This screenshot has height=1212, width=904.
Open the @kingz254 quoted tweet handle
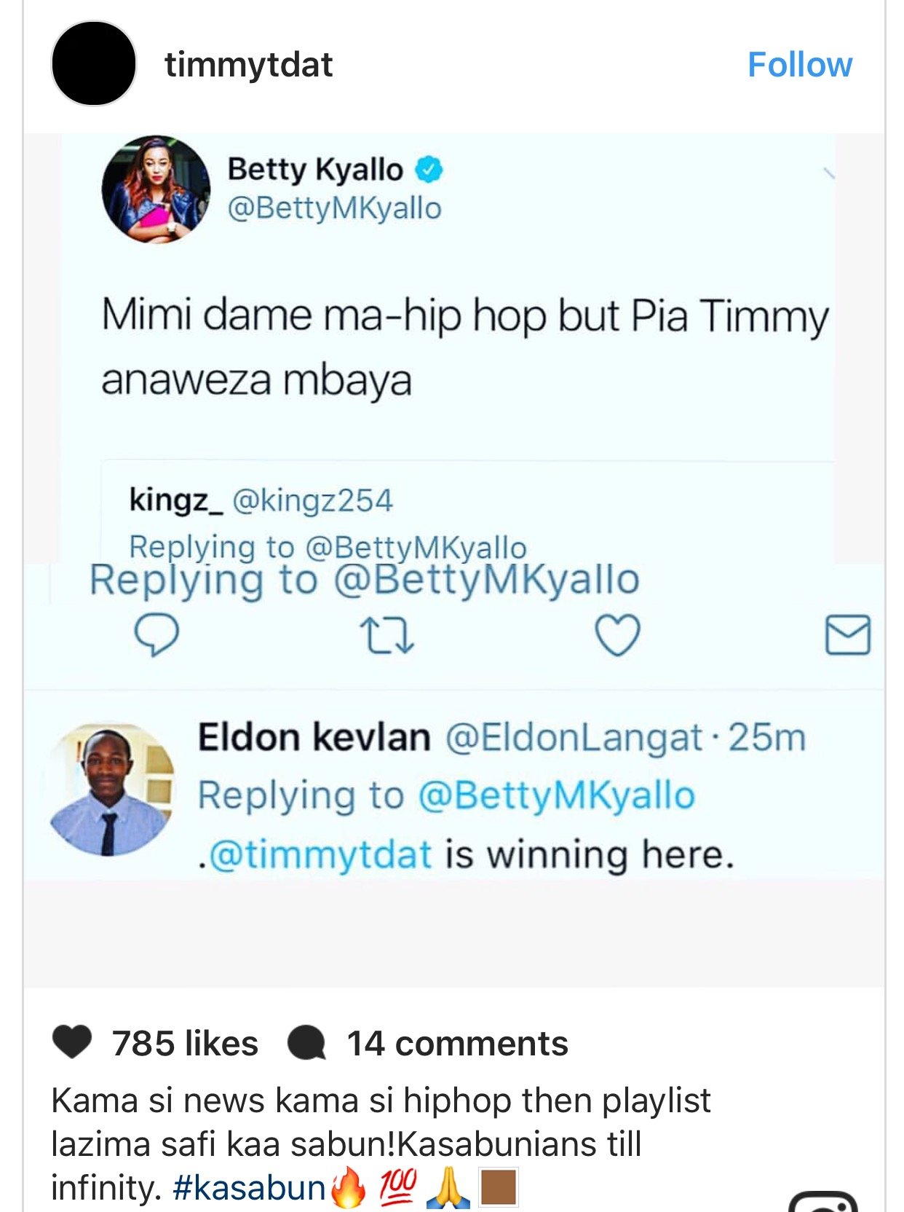(x=312, y=500)
